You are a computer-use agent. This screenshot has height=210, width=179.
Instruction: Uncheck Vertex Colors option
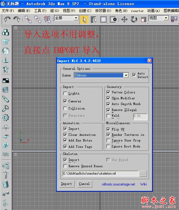[108, 92]
